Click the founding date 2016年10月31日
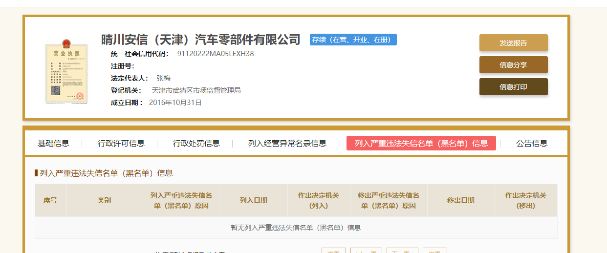This screenshot has height=253, width=607. [x=175, y=103]
